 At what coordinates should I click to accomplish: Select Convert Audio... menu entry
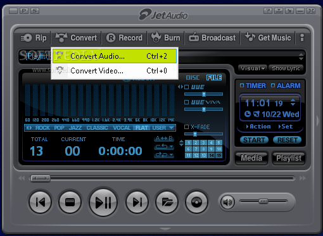tap(115, 56)
